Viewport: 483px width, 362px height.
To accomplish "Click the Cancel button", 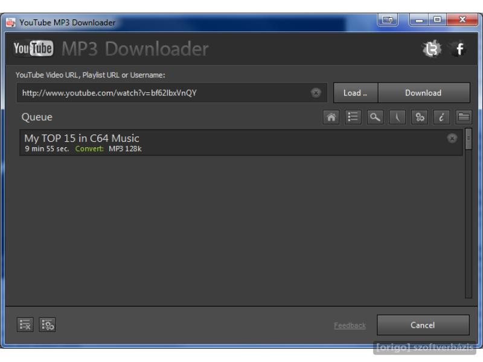I will click(x=423, y=325).
